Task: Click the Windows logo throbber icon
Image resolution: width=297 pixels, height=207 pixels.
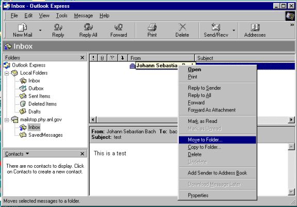Action: [x=290, y=16]
